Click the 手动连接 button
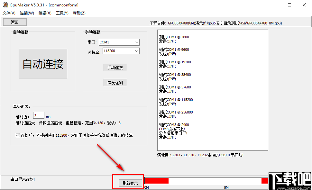The height and width of the screenshot is (190, 312). pyautogui.click(x=115, y=67)
